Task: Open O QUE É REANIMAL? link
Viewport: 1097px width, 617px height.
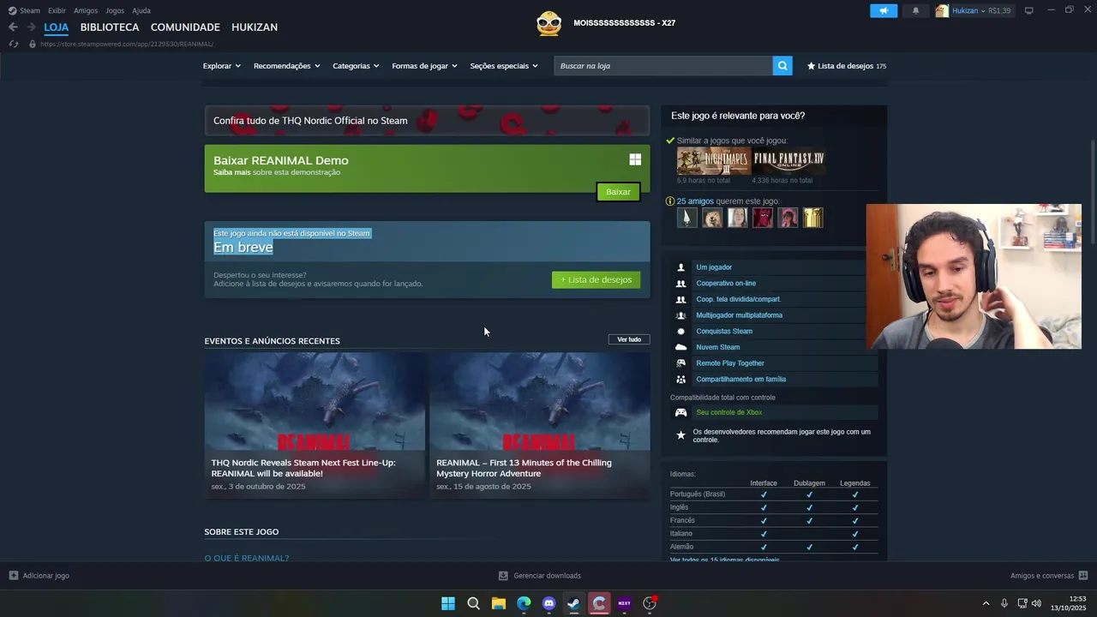Action: [247, 559]
